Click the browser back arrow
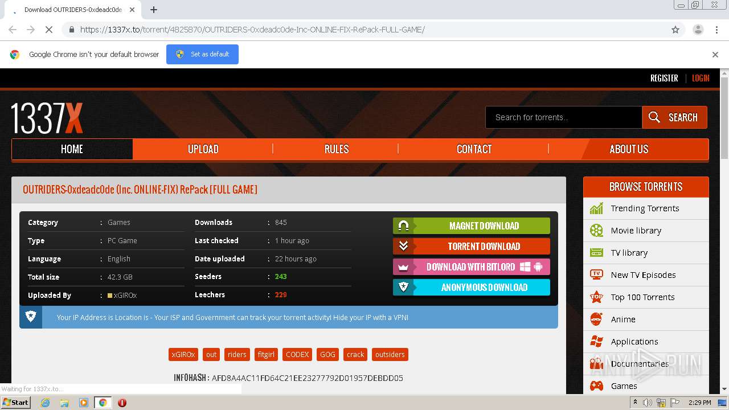Screen dimensions: 729x410 [13, 30]
